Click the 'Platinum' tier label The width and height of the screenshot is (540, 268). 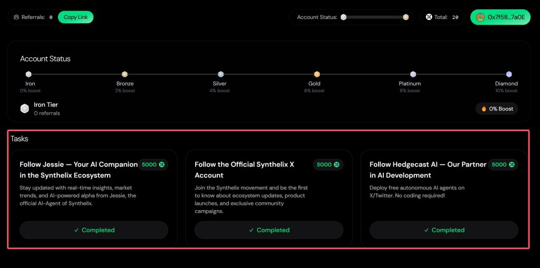click(x=410, y=84)
